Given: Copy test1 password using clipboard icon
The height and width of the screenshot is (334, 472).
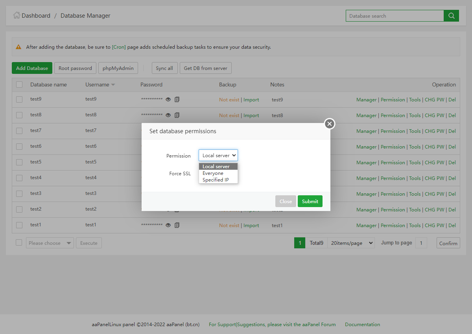Looking at the screenshot, I should coord(177,225).
